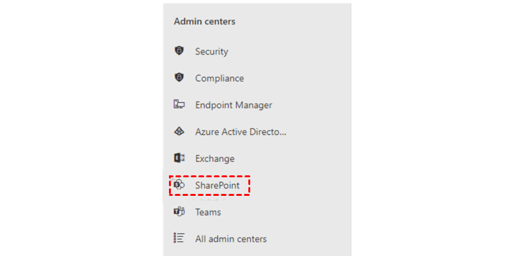
Task: Open the SharePoint text label
Action: click(x=217, y=185)
